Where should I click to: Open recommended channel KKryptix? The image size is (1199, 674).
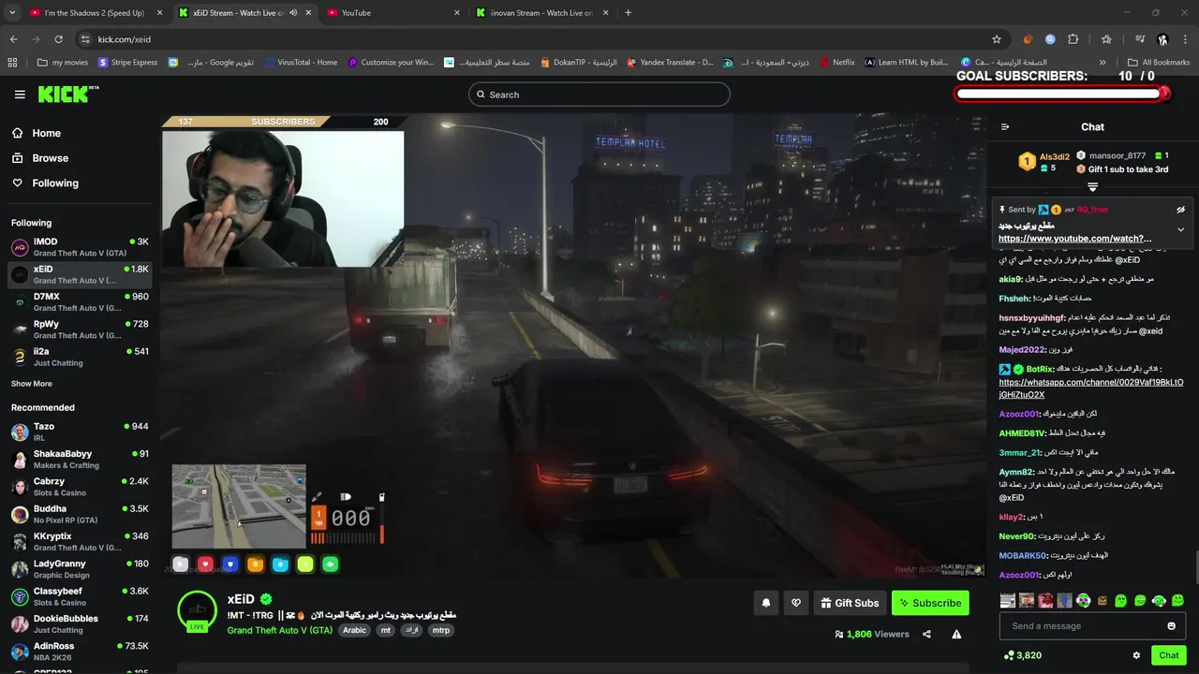(x=80, y=541)
